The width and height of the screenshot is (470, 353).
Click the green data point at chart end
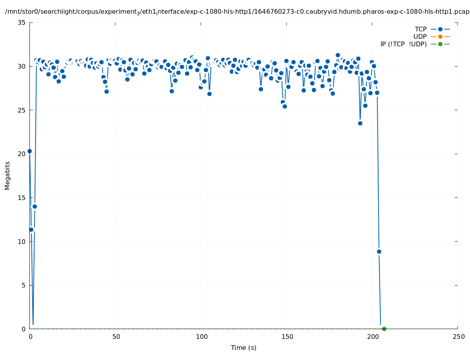[384, 329]
